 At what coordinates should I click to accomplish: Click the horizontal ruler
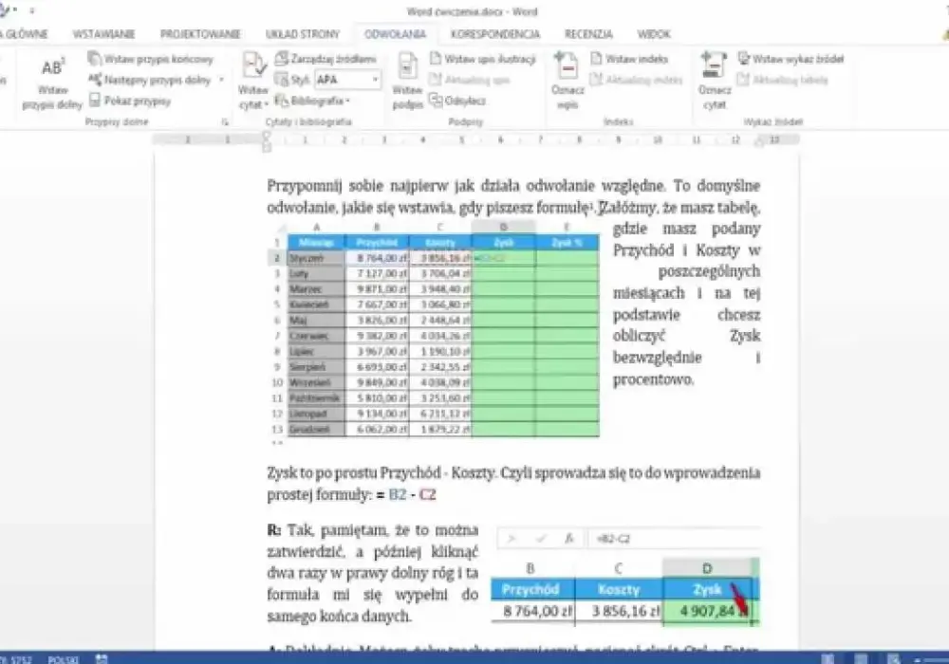(475, 140)
